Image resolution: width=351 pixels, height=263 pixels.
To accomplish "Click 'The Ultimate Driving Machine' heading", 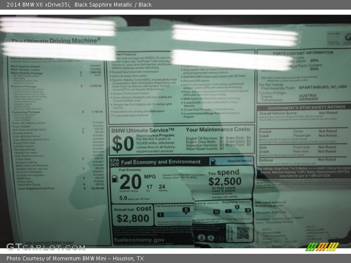I will tap(56, 40).
